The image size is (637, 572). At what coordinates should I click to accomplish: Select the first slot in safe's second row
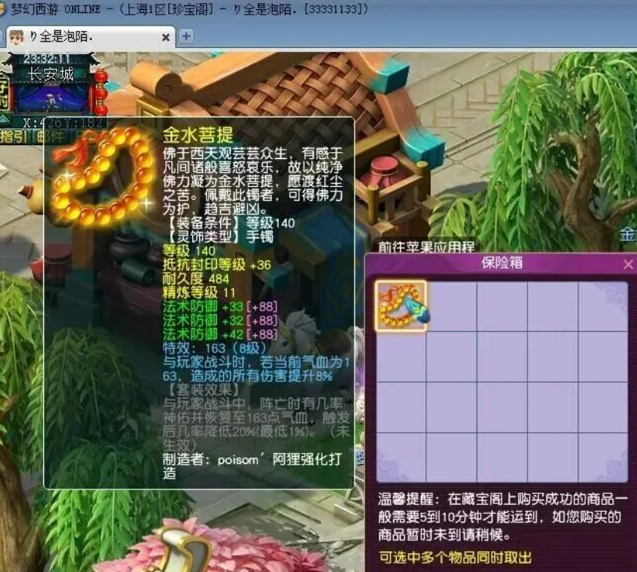coord(401,357)
